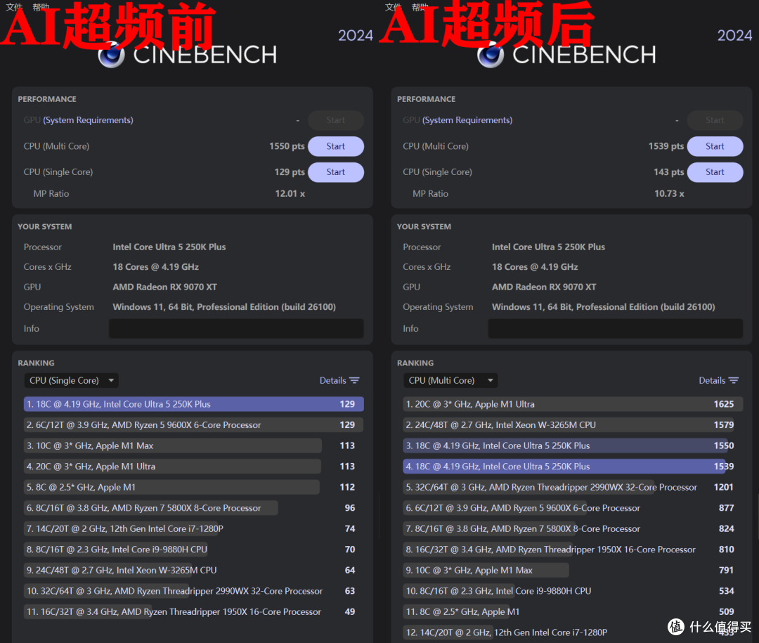This screenshot has width=759, height=643.
Task: Select Apple M1 row scoring 112
Action: click(x=194, y=487)
